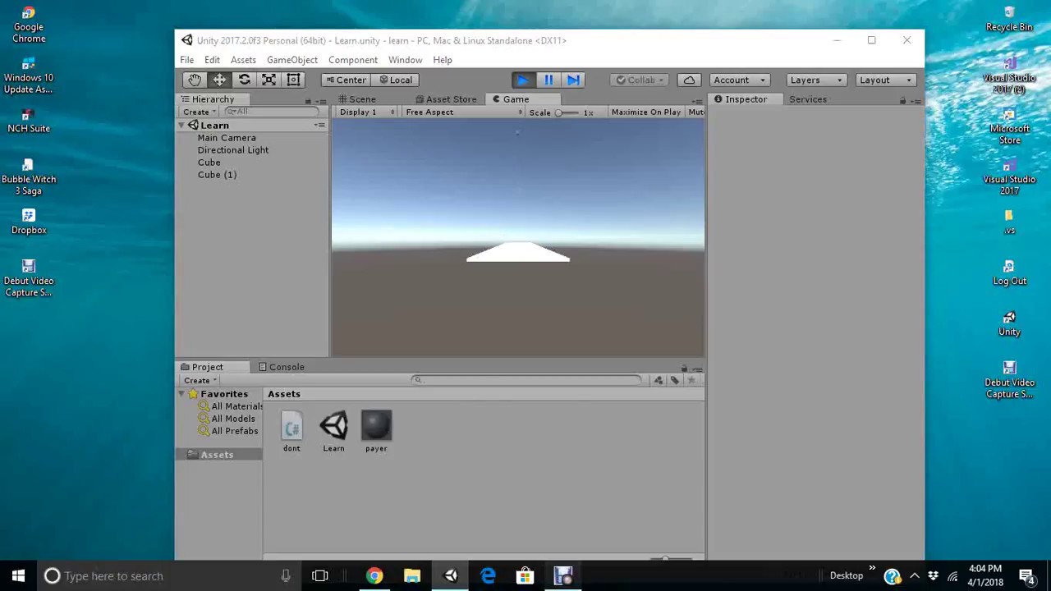The height and width of the screenshot is (591, 1051).
Task: Select the Rect transform tool
Action: (x=293, y=80)
